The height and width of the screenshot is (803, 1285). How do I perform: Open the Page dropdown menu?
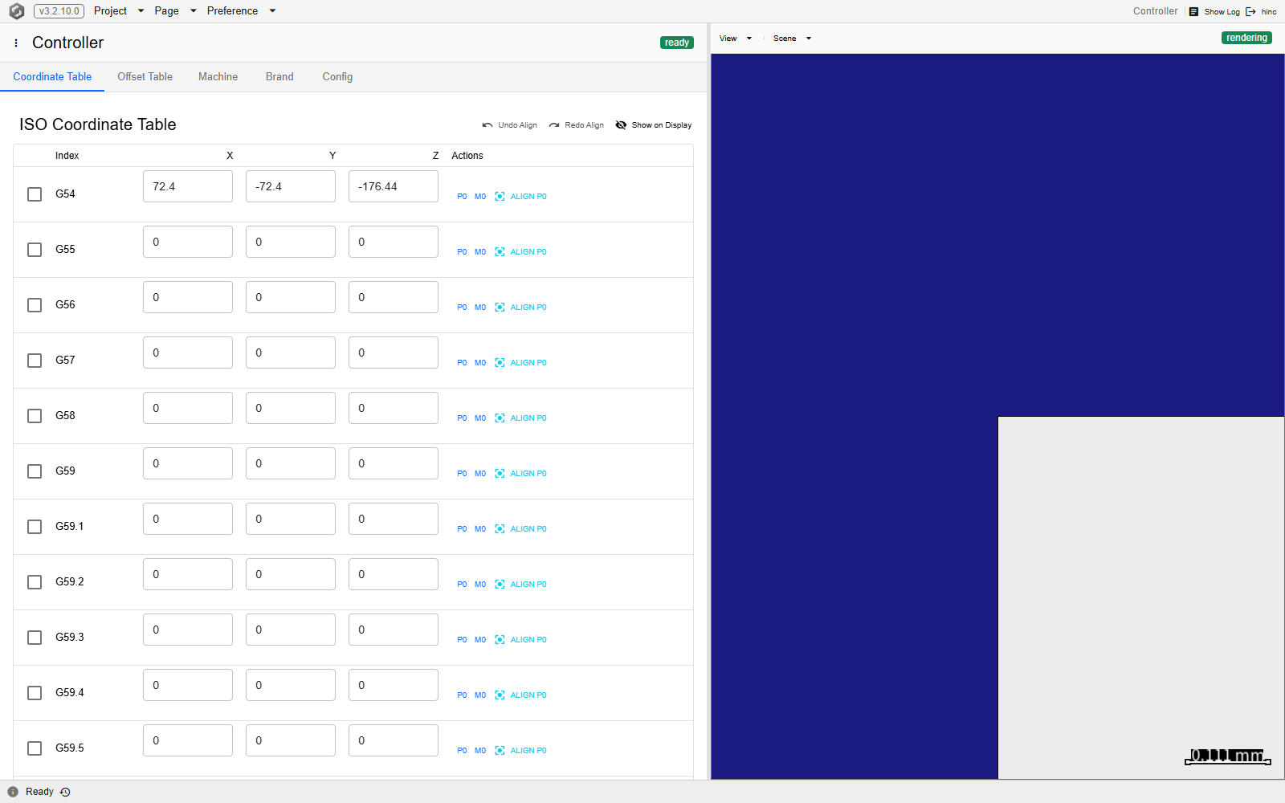(x=175, y=11)
